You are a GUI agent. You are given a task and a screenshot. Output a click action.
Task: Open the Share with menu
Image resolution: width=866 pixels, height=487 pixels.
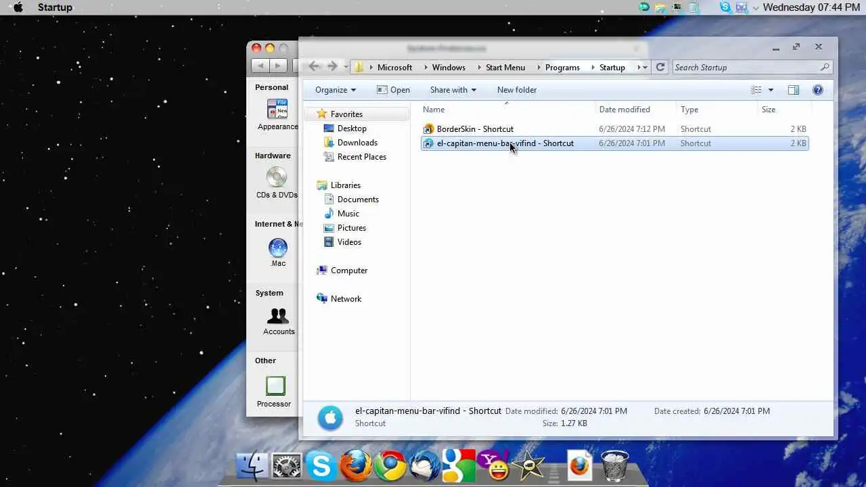tap(453, 90)
